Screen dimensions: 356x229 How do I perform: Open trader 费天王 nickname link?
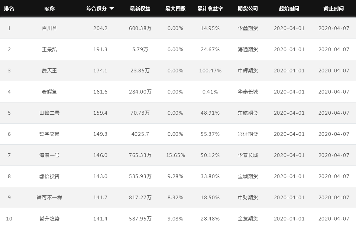(x=49, y=71)
